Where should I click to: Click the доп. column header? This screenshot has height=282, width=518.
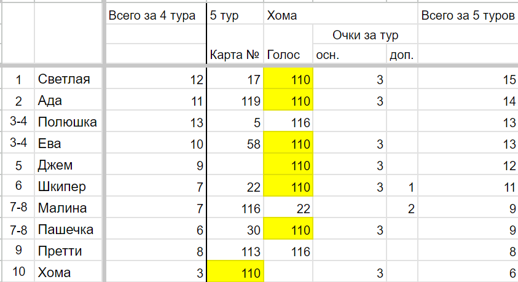point(402,54)
